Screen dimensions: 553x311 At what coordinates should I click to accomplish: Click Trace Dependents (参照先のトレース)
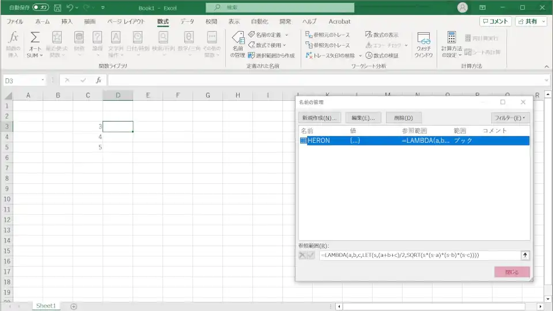click(x=328, y=45)
